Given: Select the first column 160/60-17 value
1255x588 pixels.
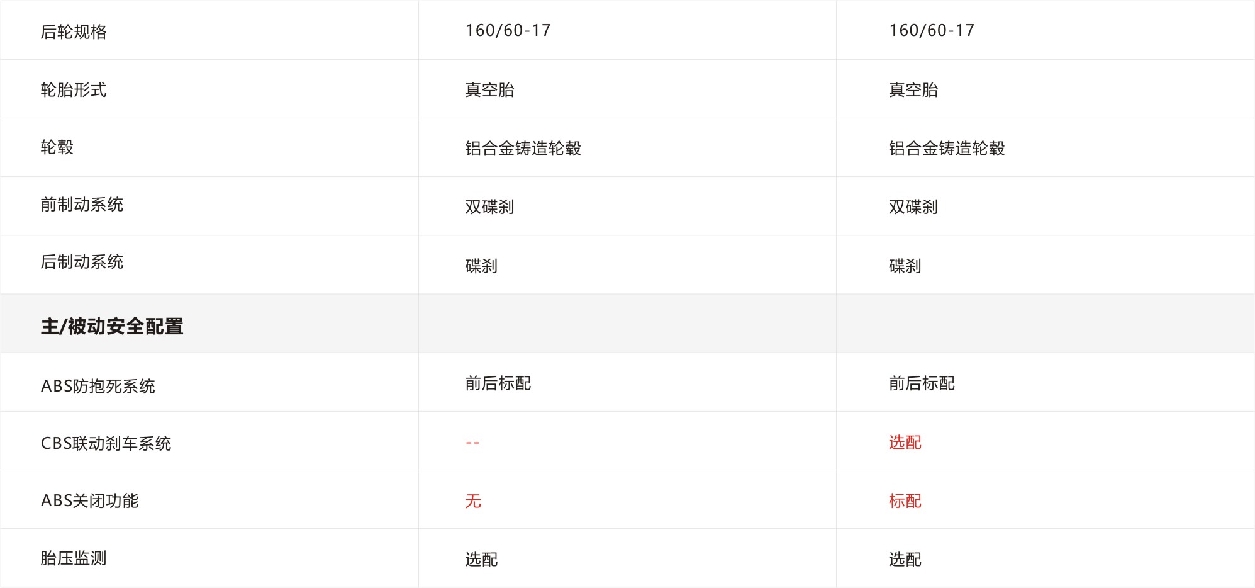Looking at the screenshot, I should pyautogui.click(x=508, y=30).
